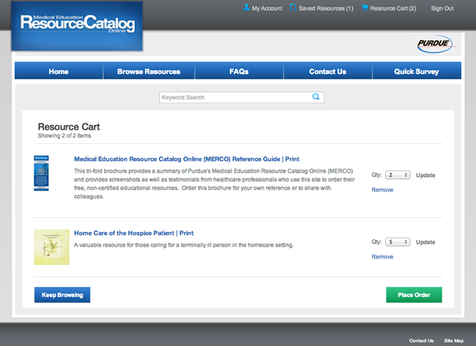Open Contact Us navigation tab
476x346 pixels.
click(327, 71)
